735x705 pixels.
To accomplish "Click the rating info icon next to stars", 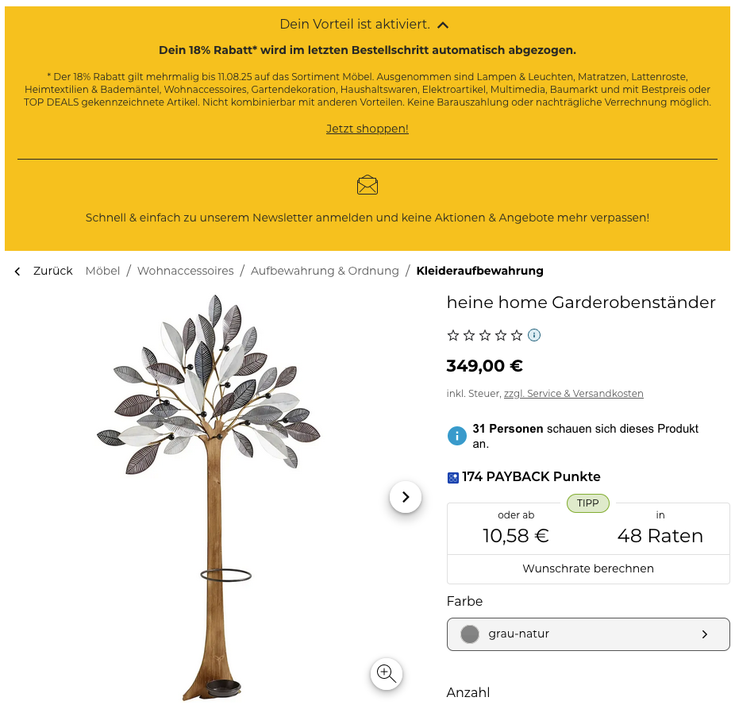I will coord(534,335).
